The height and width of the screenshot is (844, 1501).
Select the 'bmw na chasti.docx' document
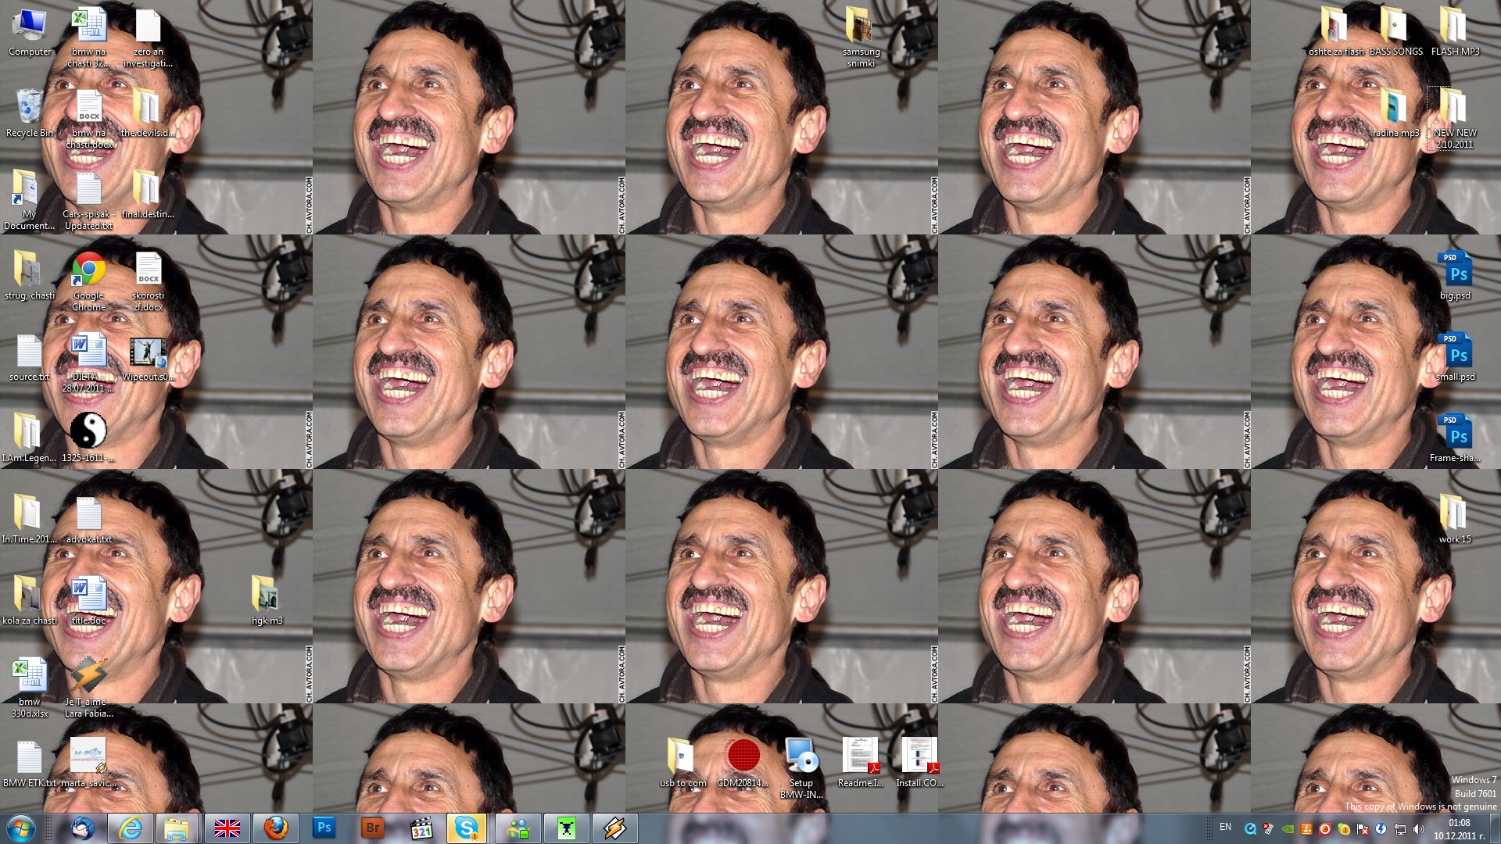click(89, 119)
